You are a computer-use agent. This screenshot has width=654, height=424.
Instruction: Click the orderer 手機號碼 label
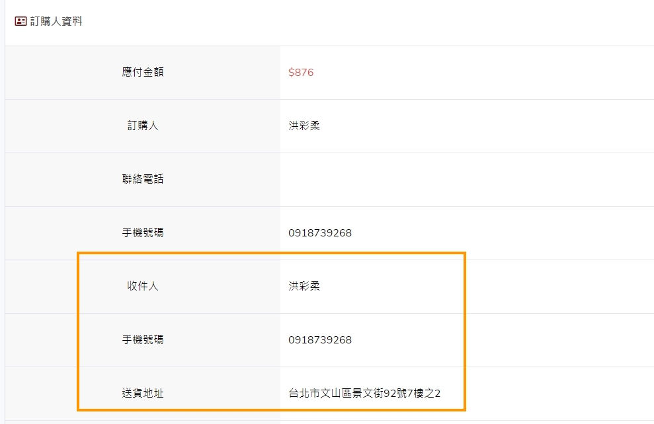(143, 232)
